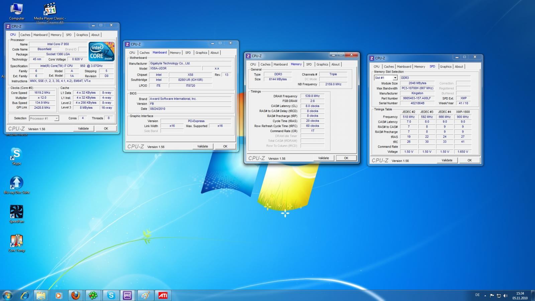Click the Action Center flag tray icon
Screen dimensions: 535x301
[492, 295]
